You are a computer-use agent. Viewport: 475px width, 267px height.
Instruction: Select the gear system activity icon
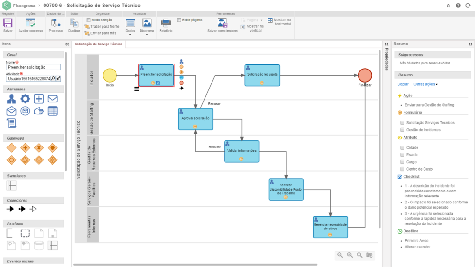(x=25, y=98)
